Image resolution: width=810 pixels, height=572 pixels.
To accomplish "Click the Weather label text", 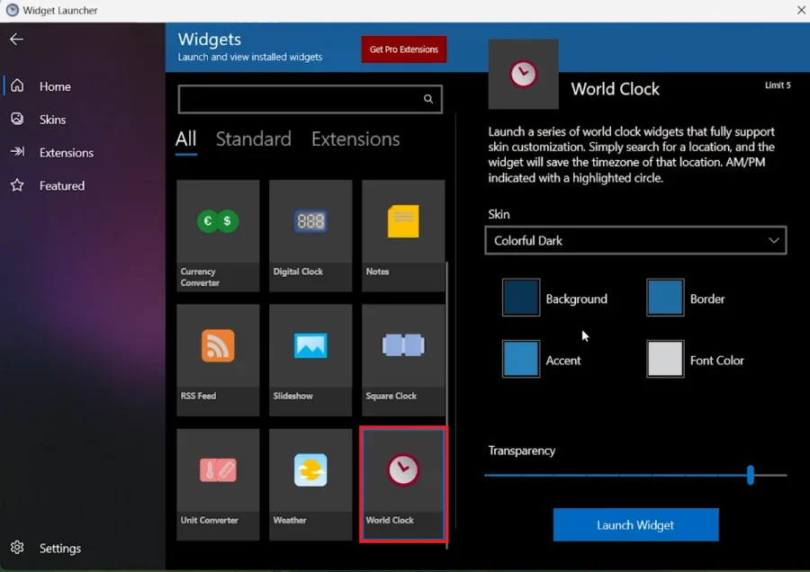I will tap(290, 521).
